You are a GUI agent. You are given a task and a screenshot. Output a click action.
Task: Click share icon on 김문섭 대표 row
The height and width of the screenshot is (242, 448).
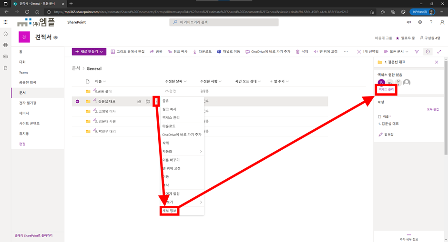click(x=139, y=101)
